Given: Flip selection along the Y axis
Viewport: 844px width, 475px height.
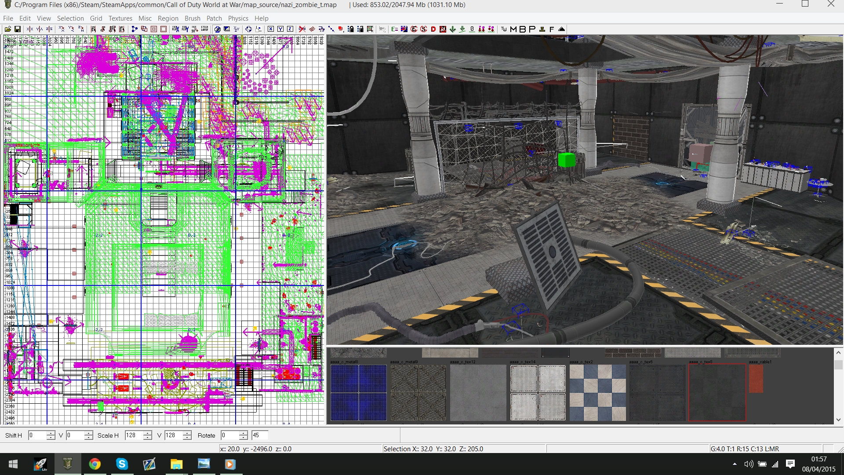Looking at the screenshot, I should point(40,29).
